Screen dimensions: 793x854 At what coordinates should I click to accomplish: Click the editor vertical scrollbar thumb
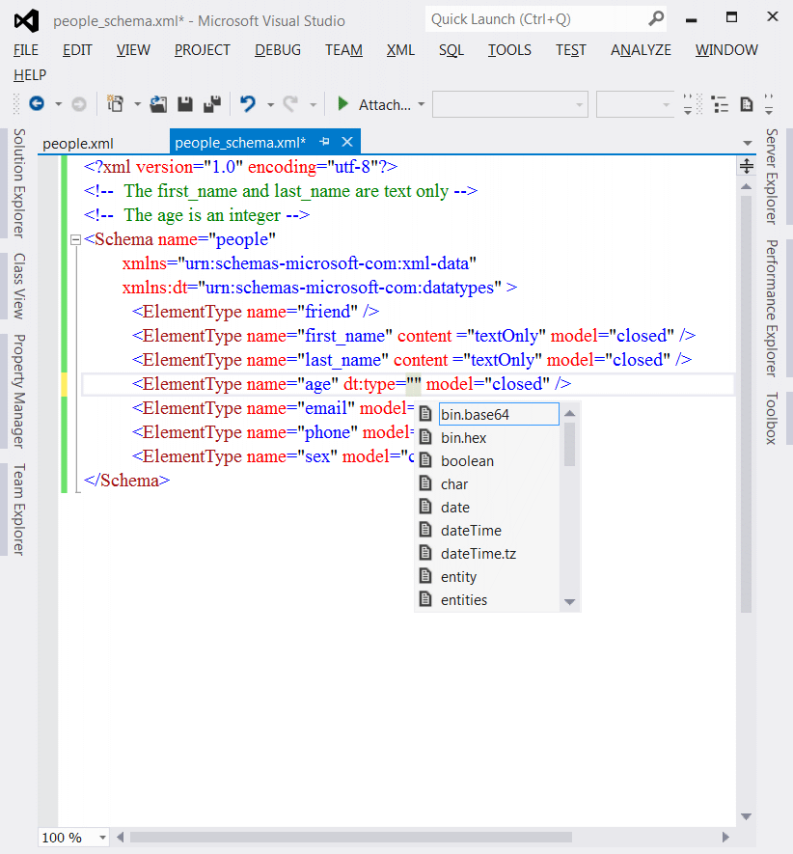tap(746, 404)
